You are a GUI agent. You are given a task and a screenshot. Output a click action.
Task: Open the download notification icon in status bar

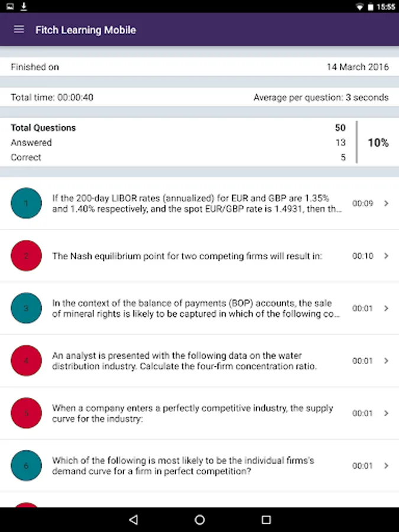(x=24, y=6)
